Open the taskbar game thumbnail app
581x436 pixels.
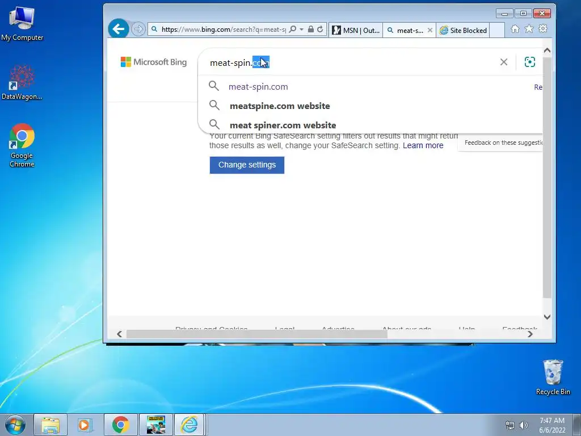[155, 425]
